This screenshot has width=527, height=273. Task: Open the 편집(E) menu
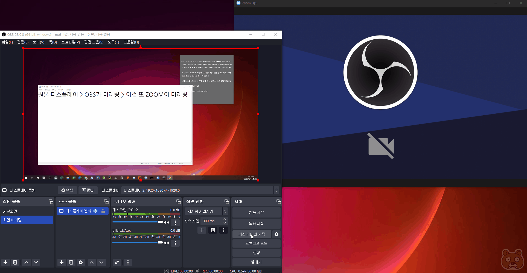coord(23,42)
